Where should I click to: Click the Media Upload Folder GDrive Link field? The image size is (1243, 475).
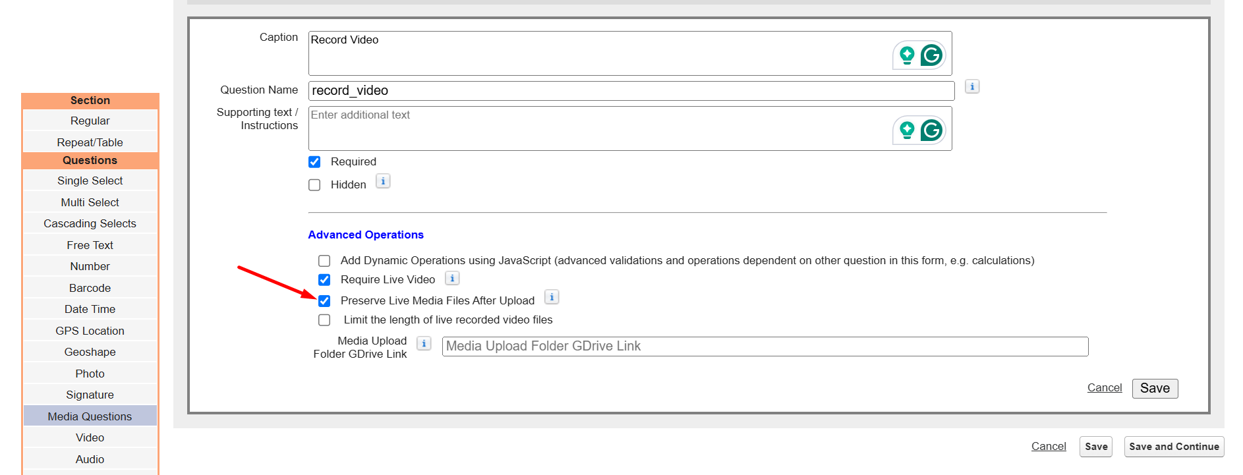[x=765, y=347]
